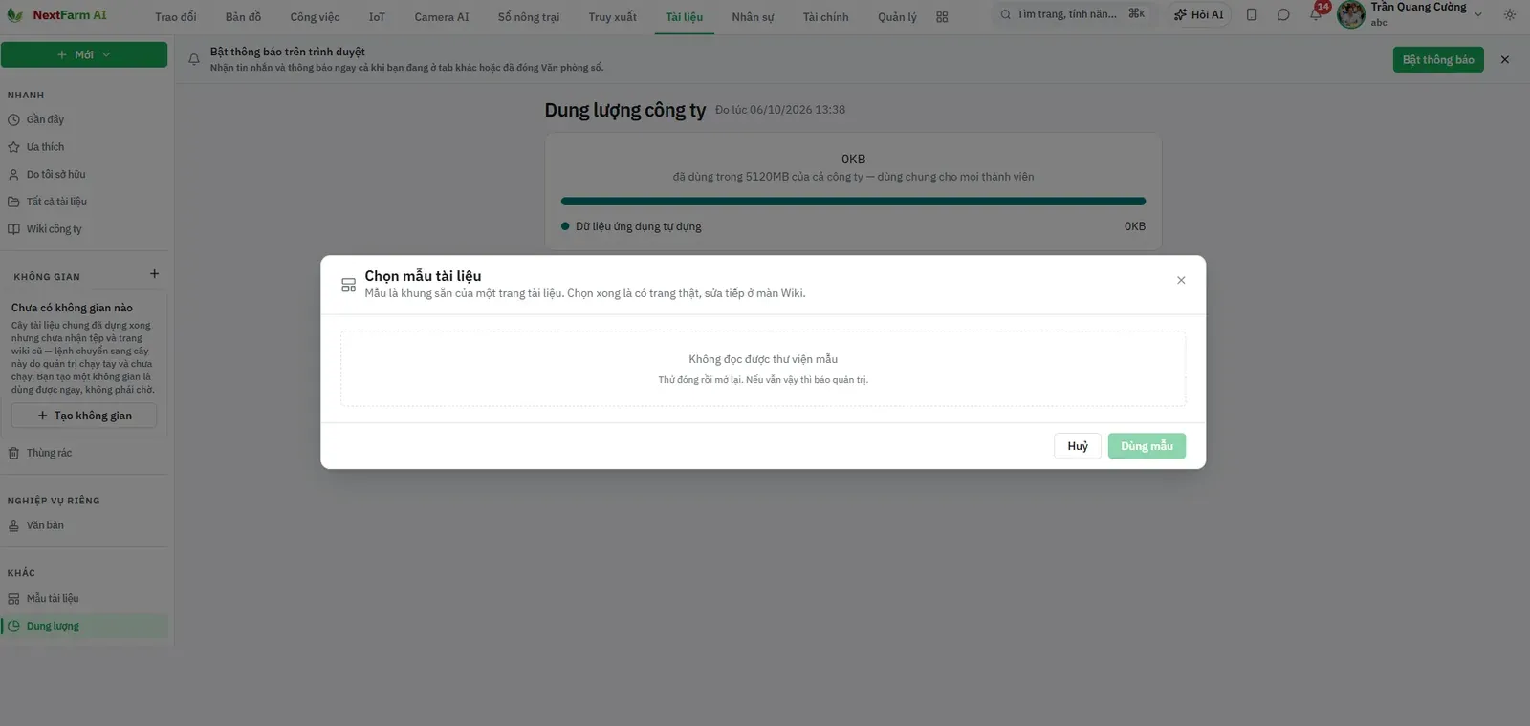Focus the Tìm trang, tính năng search box

pos(1073,14)
